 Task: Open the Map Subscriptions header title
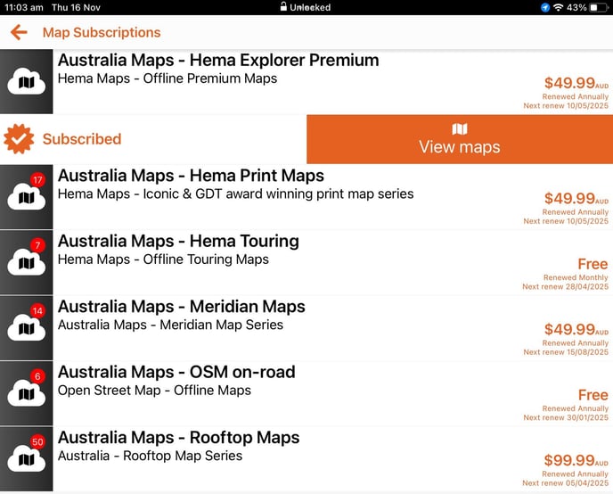point(102,32)
